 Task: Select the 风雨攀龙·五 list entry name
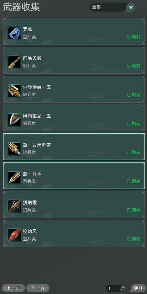coord(37,116)
